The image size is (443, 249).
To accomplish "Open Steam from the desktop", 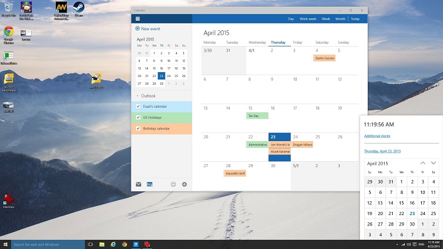I will (78, 8).
